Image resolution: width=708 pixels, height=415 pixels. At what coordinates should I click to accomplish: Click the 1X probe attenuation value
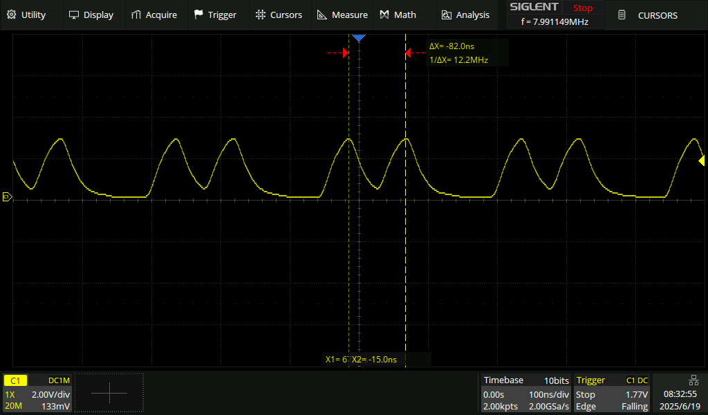tap(10, 394)
